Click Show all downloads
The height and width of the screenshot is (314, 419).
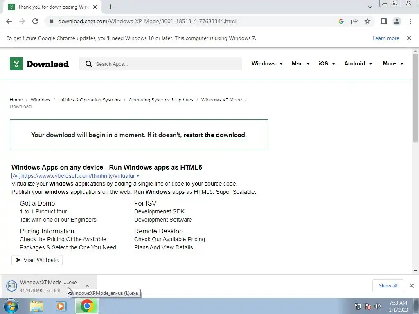click(x=388, y=286)
